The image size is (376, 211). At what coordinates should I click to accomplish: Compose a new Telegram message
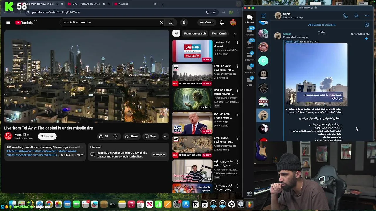[263, 16]
